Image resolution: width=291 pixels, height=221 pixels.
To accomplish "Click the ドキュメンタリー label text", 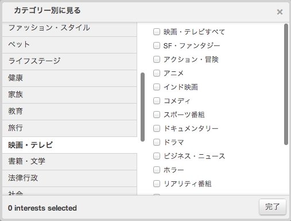I will point(191,128).
